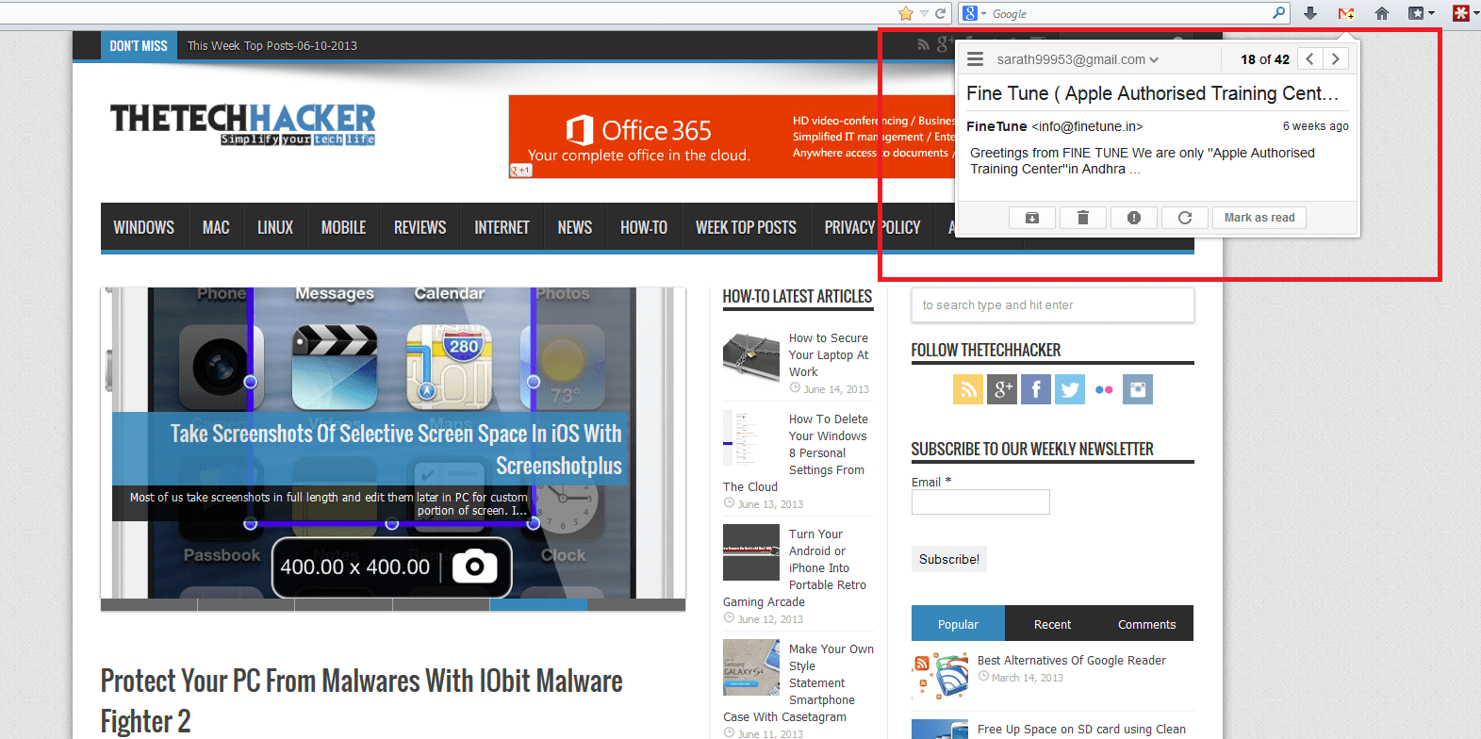Open the RSS feed icon under Follow TheTechHacker
Screen dimensions: 1481x739
(968, 389)
